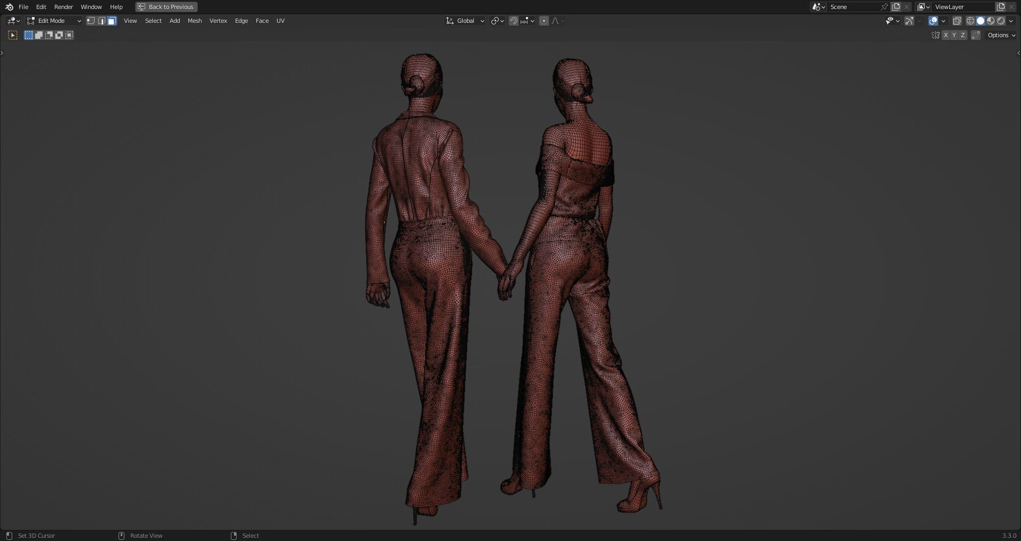This screenshot has width=1021, height=541.
Task: Open the Face menu
Action: click(x=262, y=21)
